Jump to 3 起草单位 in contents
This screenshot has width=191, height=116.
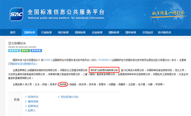pos(32,106)
